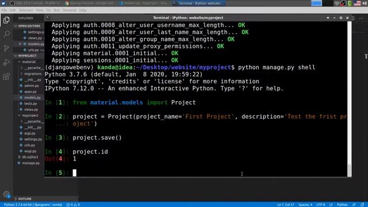Click the volume speaker tray icon

(x=365, y=3)
